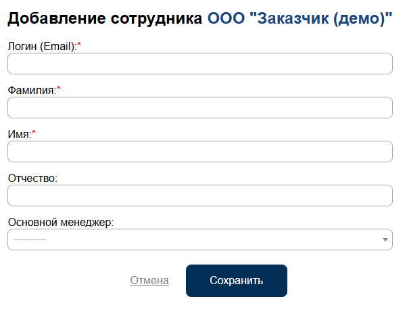Click the Логин (Email) label text

tap(41, 46)
